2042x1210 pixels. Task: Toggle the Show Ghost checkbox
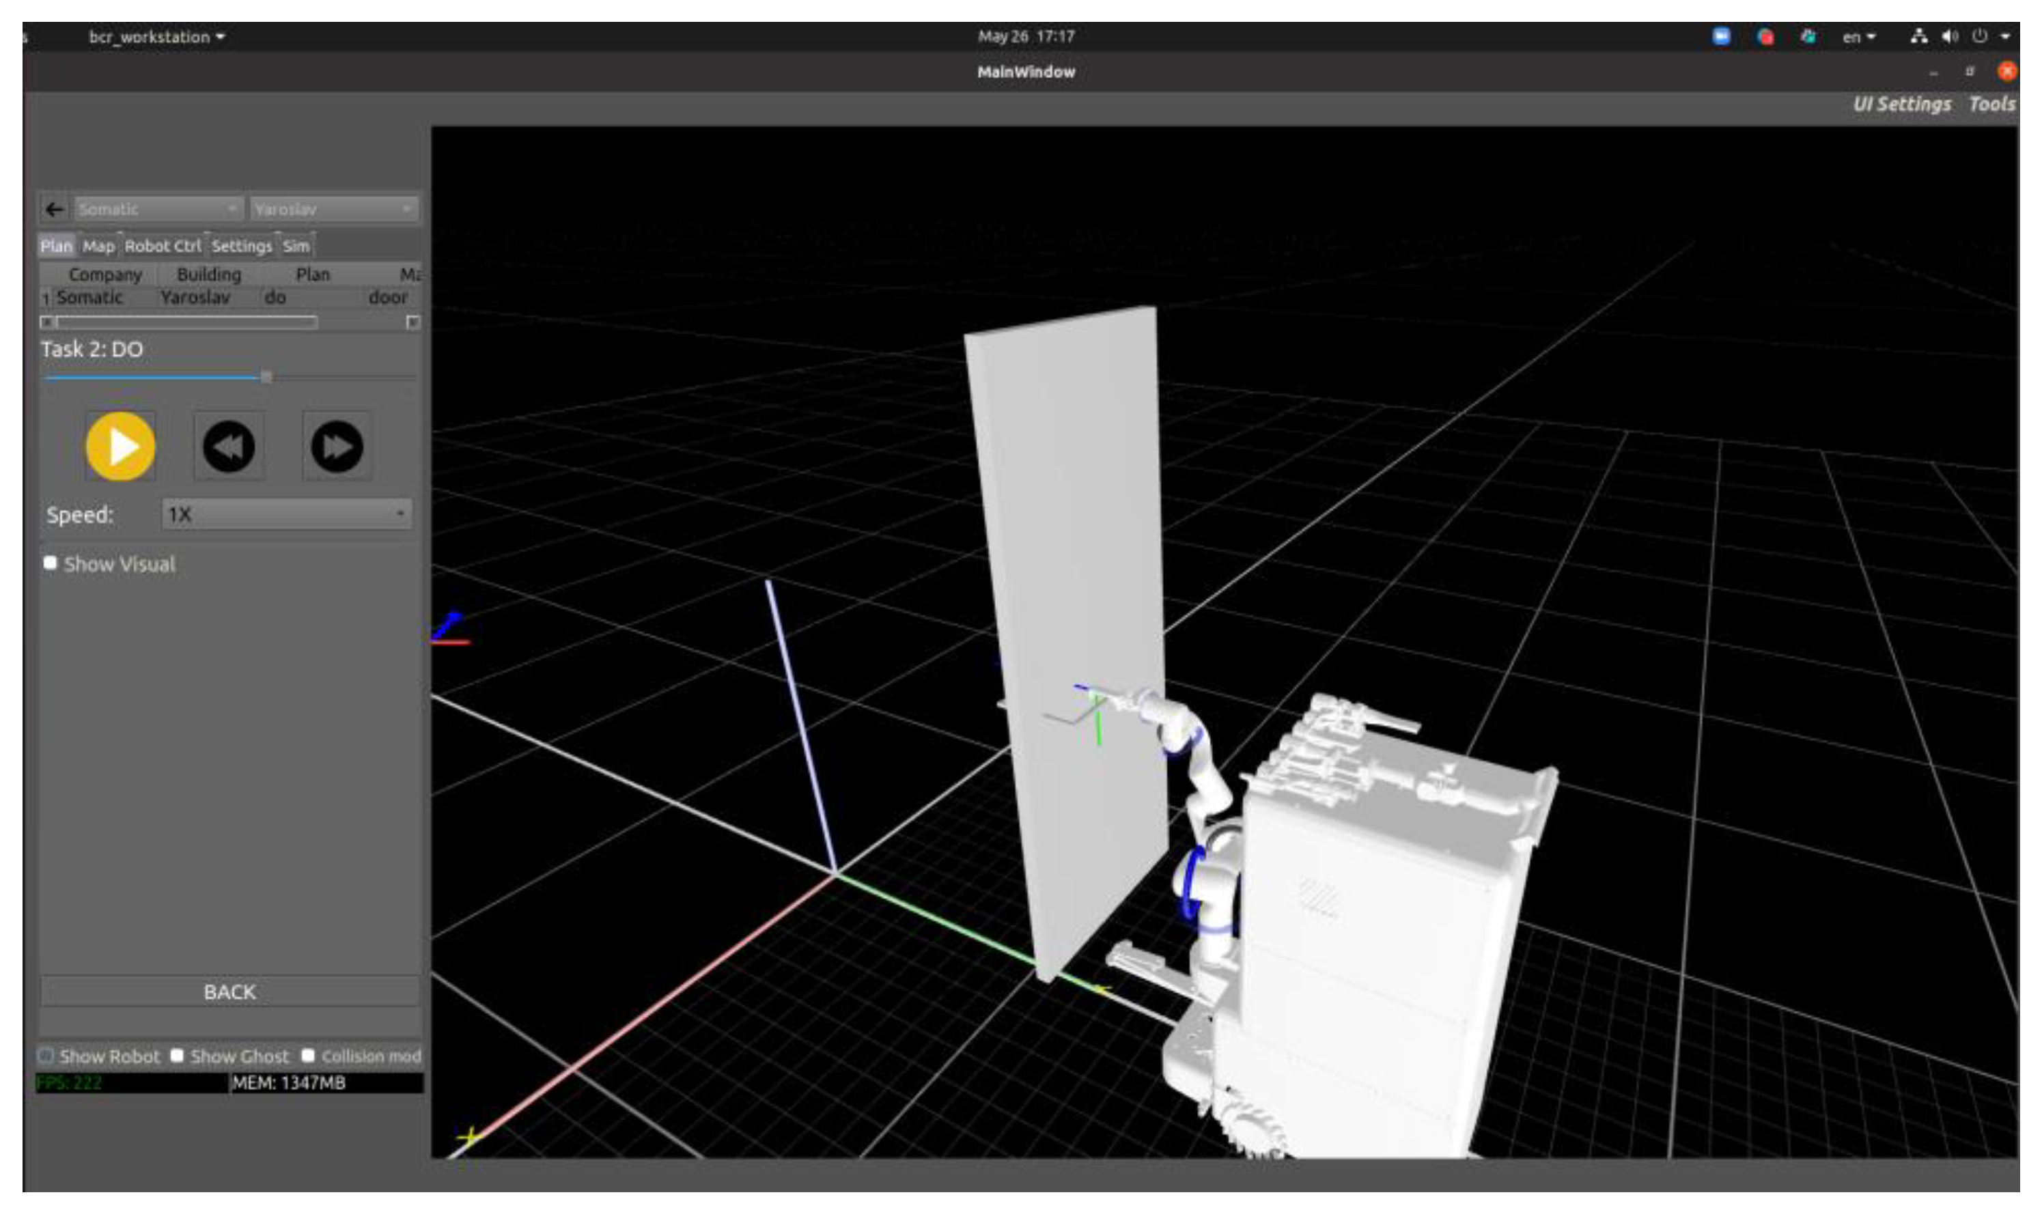[177, 1056]
